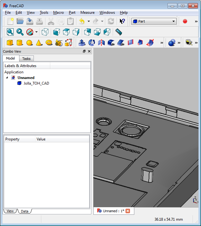Click the Undo arrow icon
The image size is (201, 226).
point(82,21)
